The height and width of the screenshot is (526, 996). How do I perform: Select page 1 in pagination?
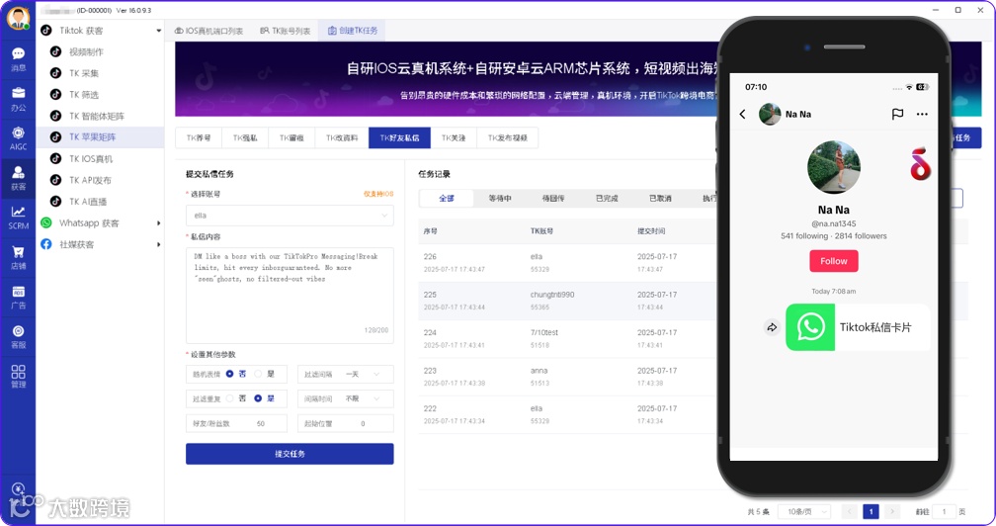pos(871,511)
